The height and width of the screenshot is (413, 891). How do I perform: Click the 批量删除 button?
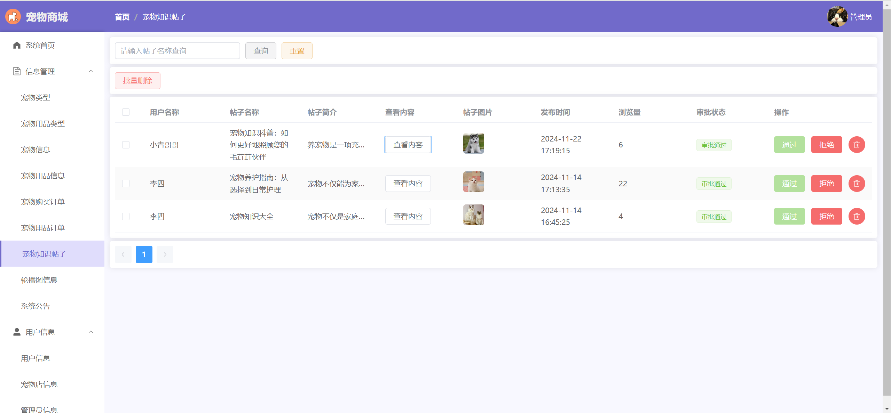pyautogui.click(x=137, y=81)
